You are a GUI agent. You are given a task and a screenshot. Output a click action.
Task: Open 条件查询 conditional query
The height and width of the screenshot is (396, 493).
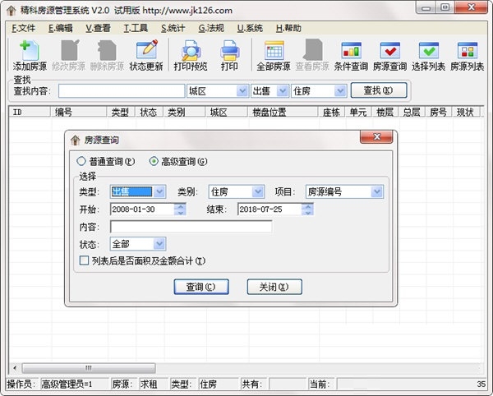(351, 55)
